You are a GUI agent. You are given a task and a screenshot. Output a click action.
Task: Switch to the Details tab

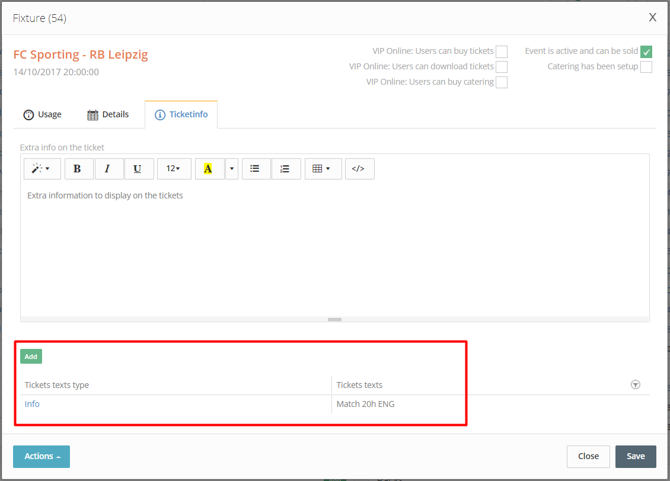click(108, 114)
